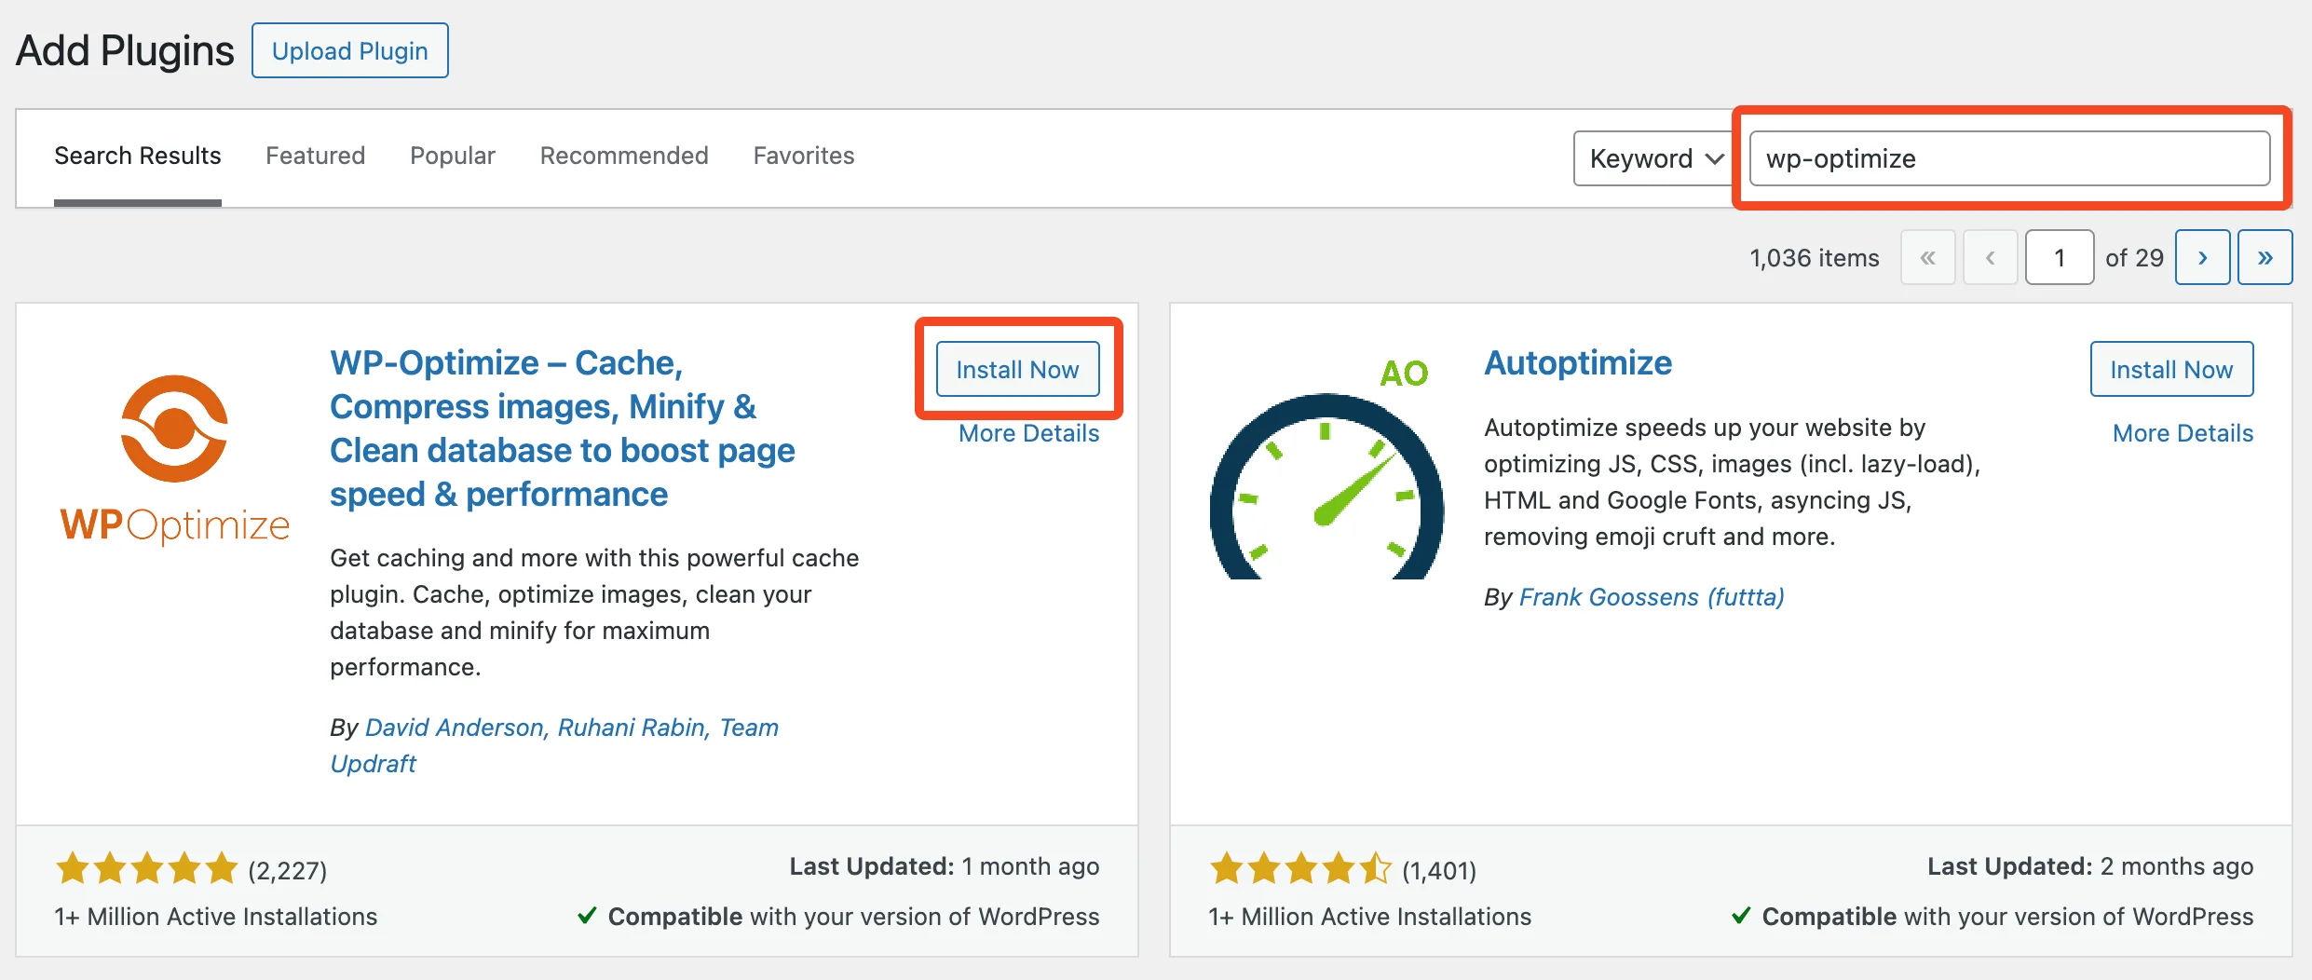Click the Autoptimize compatibility checkmark icon

tap(1741, 916)
